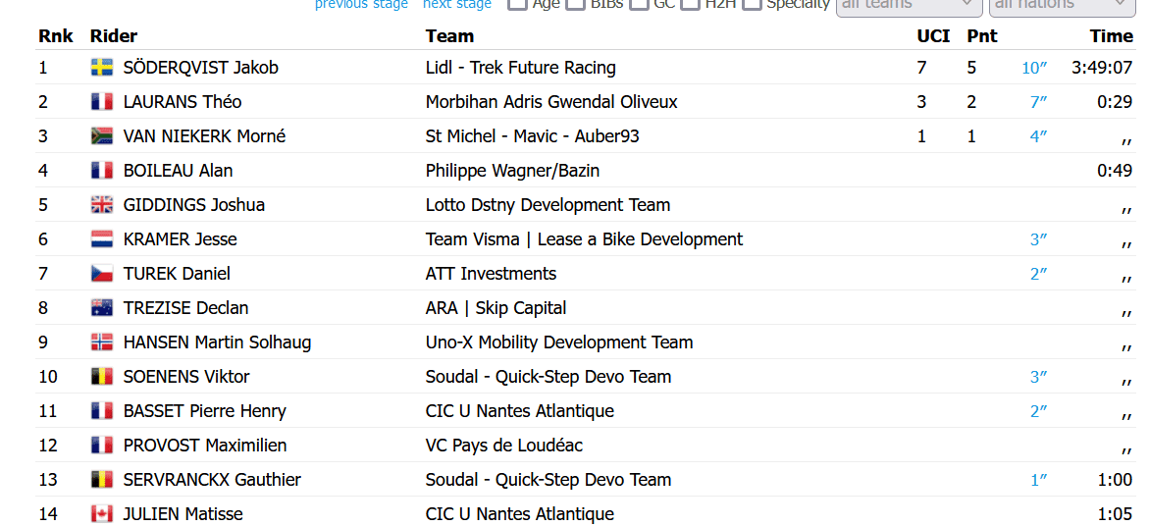Screen dimensions: 1149x526
Task: Click the UCI column header
Action: point(933,36)
